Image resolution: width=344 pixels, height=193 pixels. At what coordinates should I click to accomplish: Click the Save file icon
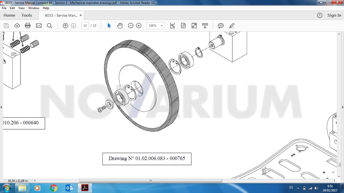tap(6, 25)
